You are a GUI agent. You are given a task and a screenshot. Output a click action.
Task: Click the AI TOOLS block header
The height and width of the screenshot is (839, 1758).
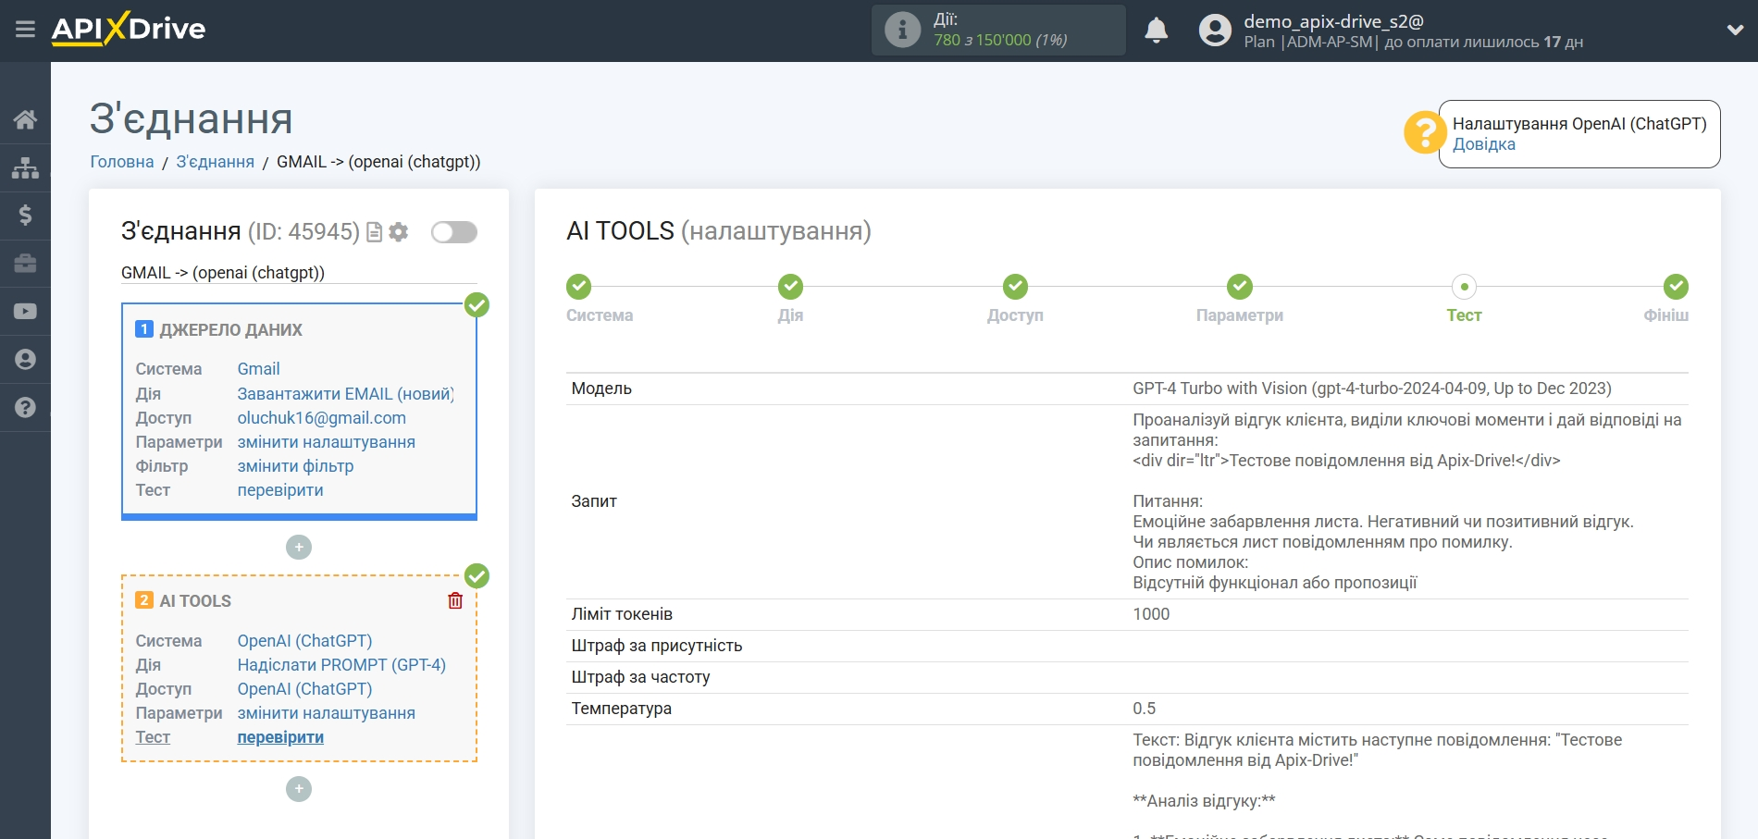(195, 601)
